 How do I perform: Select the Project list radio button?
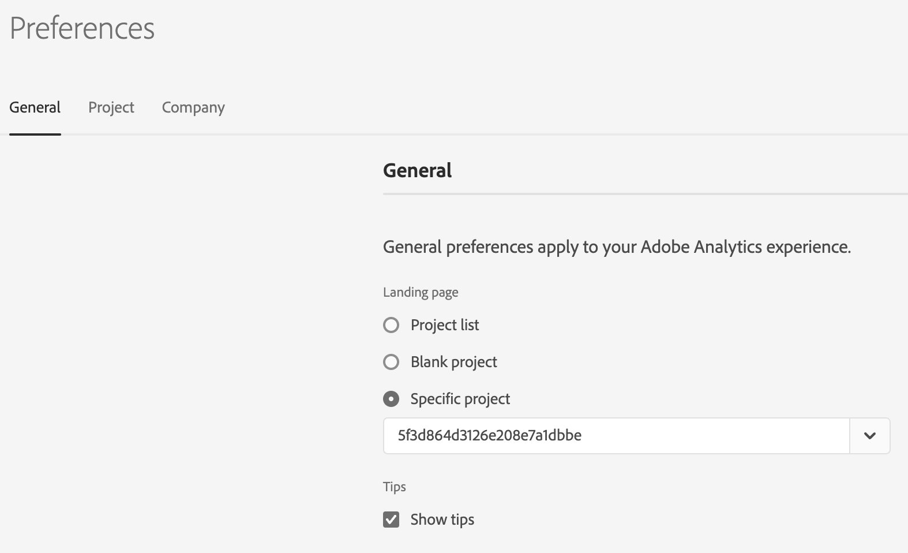[x=391, y=325]
